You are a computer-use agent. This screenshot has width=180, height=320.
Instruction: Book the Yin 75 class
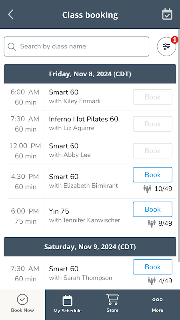(x=153, y=209)
